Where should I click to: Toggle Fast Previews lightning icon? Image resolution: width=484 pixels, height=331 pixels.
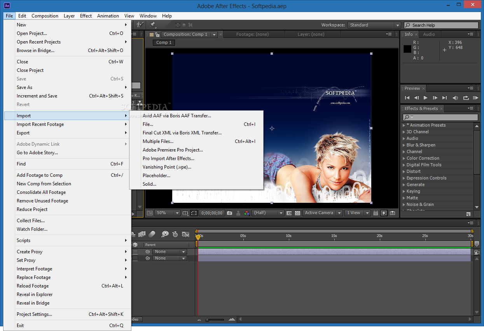tap(384, 213)
